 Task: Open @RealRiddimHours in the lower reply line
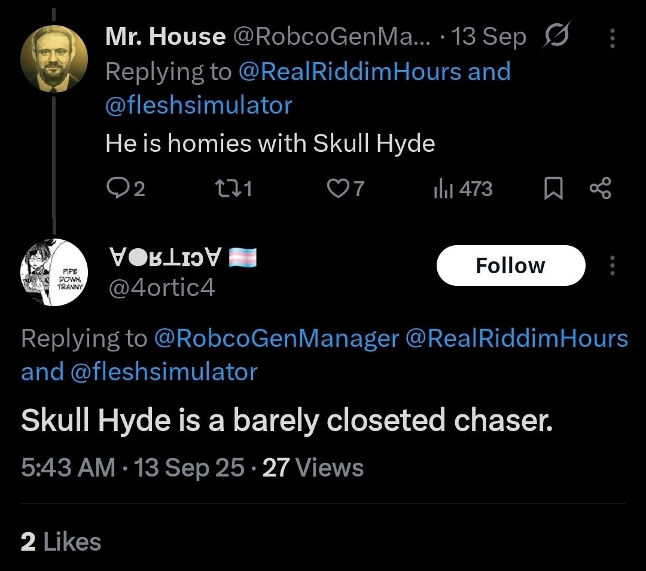point(516,338)
